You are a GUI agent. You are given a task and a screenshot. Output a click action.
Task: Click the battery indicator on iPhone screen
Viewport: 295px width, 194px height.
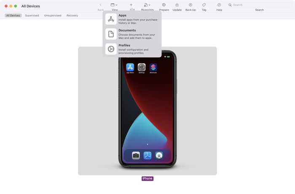click(169, 57)
